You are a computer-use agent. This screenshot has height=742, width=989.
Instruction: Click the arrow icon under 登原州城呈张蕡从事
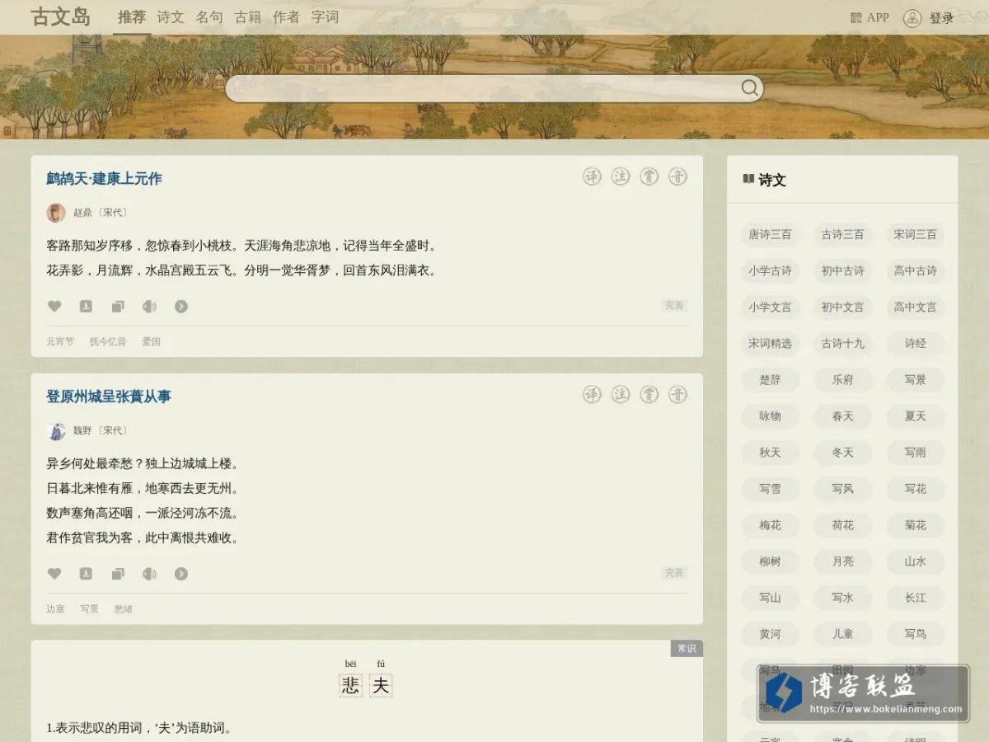pos(181,573)
